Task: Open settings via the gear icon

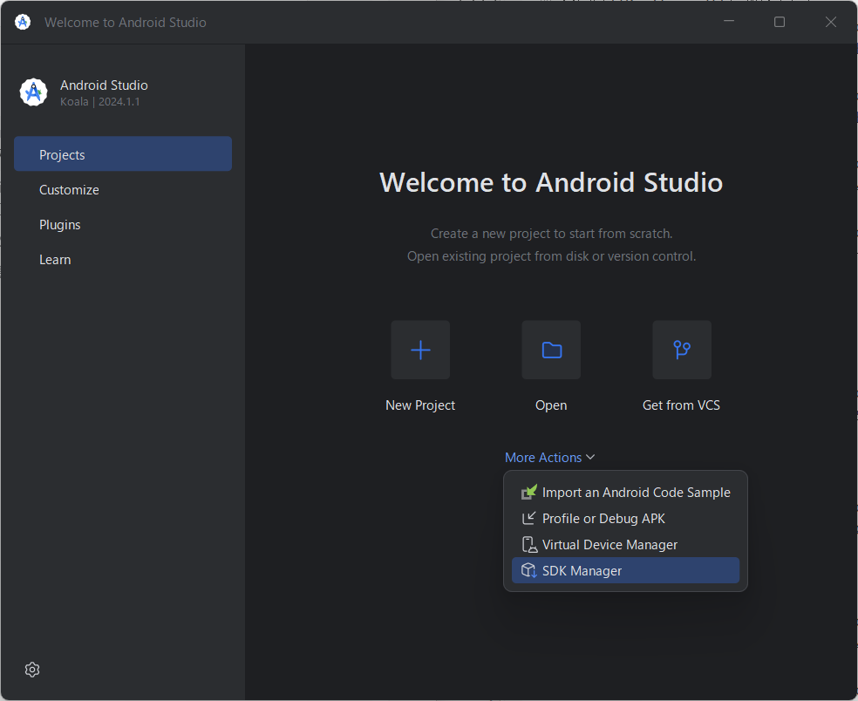Action: tap(32, 670)
